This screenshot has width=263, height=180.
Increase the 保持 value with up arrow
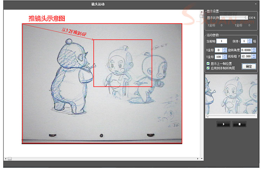point(250,40)
